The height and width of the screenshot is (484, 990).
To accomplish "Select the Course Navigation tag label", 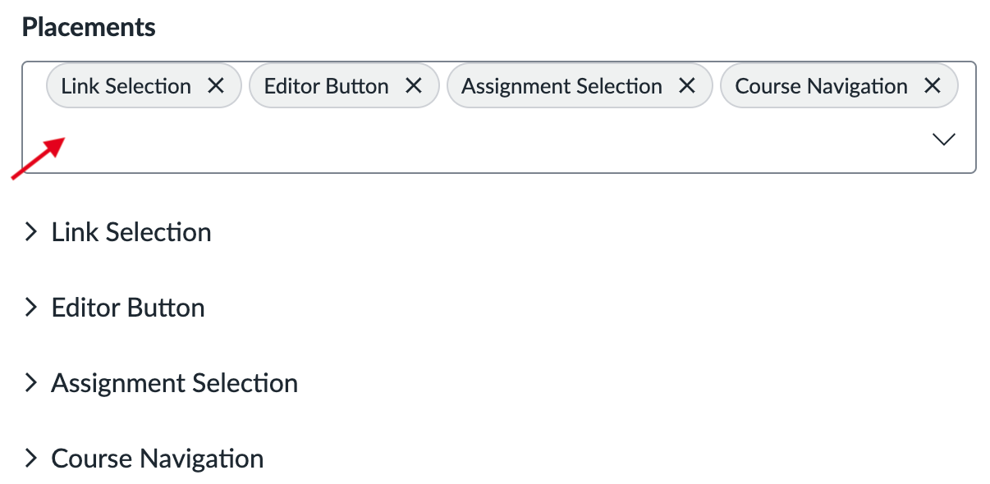I will [821, 86].
